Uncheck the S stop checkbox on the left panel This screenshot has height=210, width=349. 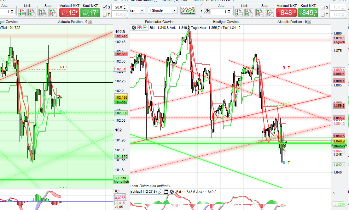coord(105,7)
